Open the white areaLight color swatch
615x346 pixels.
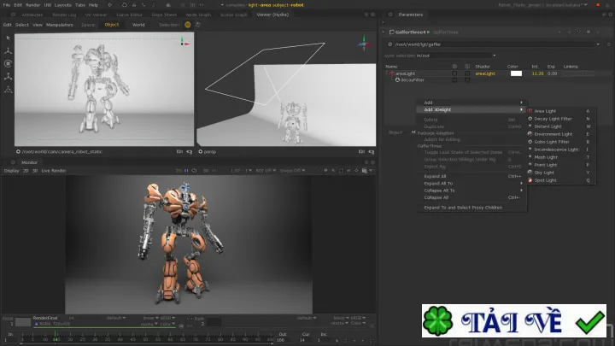516,73
